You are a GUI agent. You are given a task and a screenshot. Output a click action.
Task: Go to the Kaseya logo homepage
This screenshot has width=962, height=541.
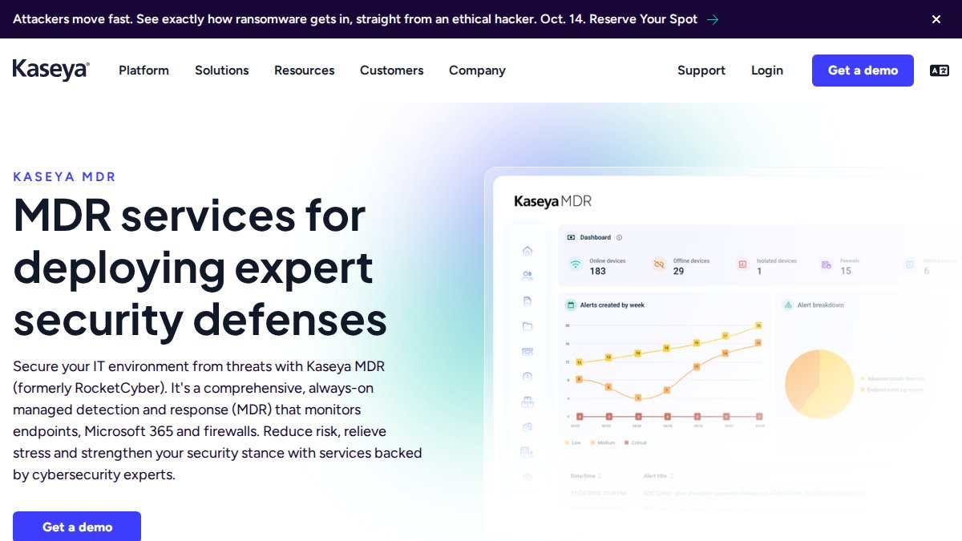[51, 71]
